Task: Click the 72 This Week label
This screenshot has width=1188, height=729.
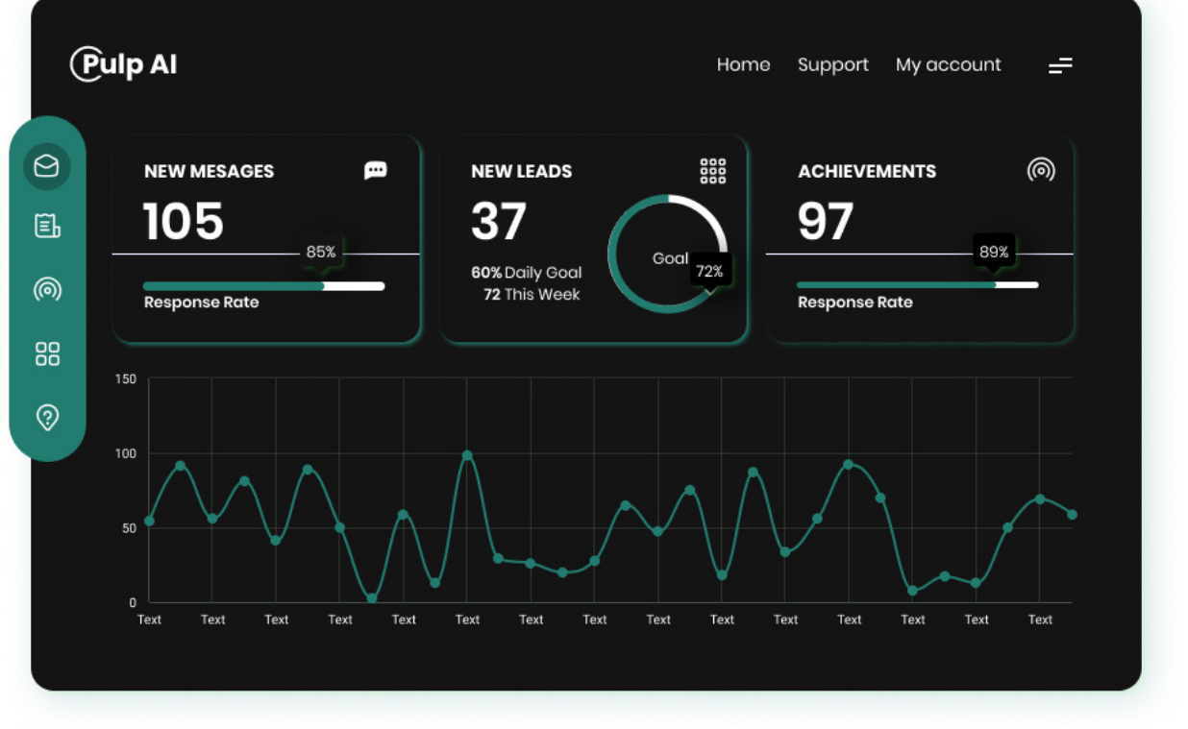Action: point(530,295)
